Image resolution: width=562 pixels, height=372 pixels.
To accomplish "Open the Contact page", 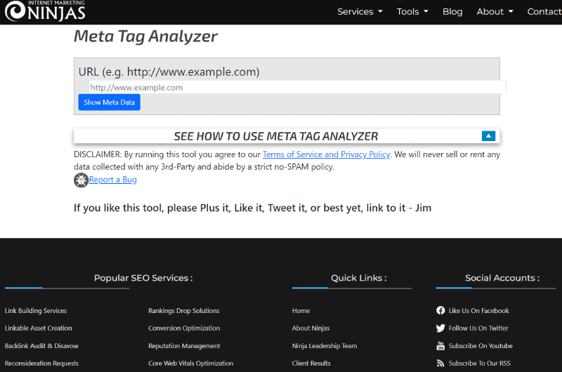I will (x=544, y=12).
